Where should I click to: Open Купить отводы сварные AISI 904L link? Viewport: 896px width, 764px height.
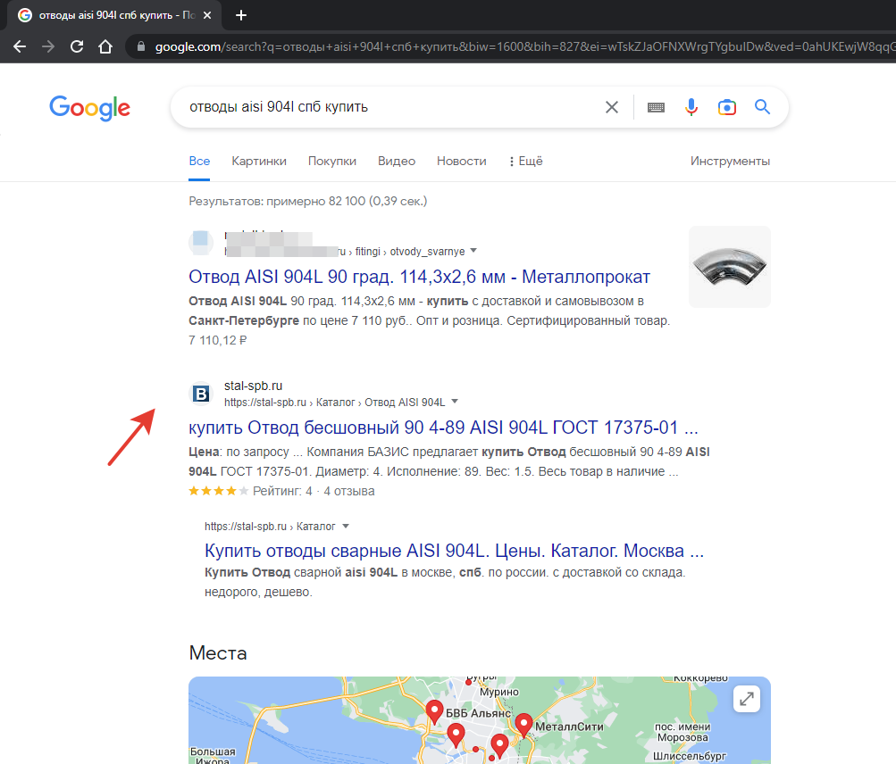tap(454, 550)
